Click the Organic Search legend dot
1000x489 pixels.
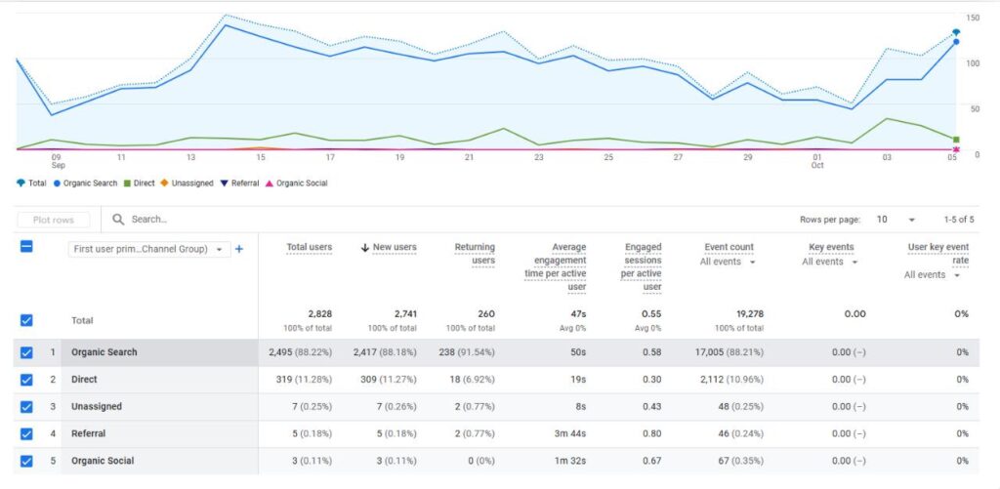pos(58,183)
